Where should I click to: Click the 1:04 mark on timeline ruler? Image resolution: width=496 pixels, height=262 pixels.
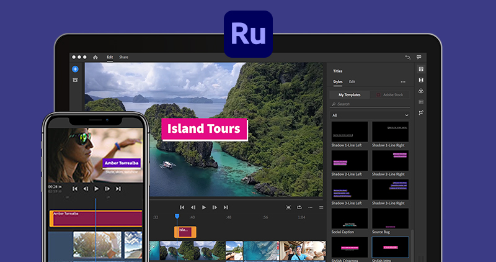301,217
